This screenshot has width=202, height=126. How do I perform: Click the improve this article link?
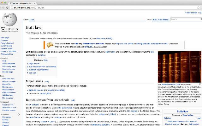(124, 43)
